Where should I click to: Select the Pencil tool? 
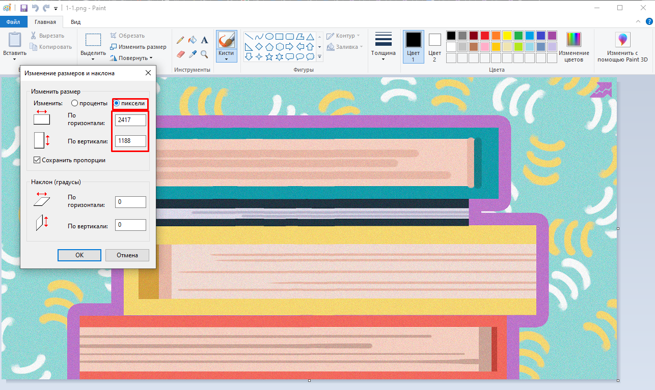click(x=180, y=40)
